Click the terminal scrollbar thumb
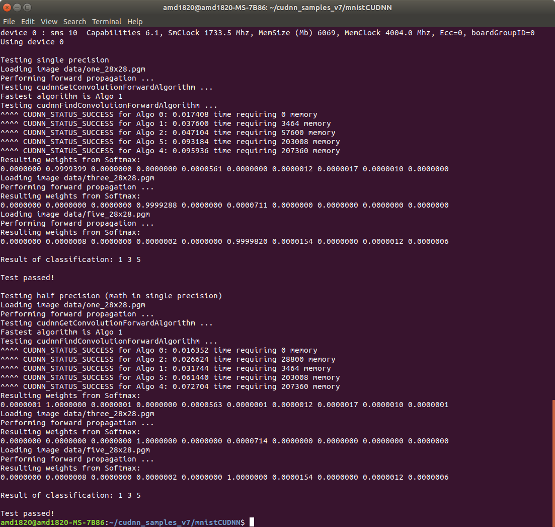The image size is (555, 527). (553, 463)
